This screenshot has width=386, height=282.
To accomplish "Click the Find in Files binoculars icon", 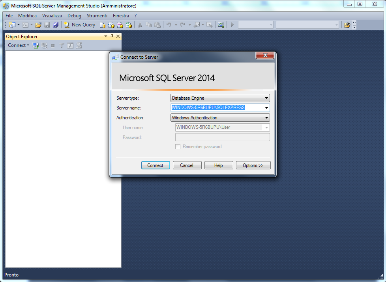I will click(x=347, y=25).
